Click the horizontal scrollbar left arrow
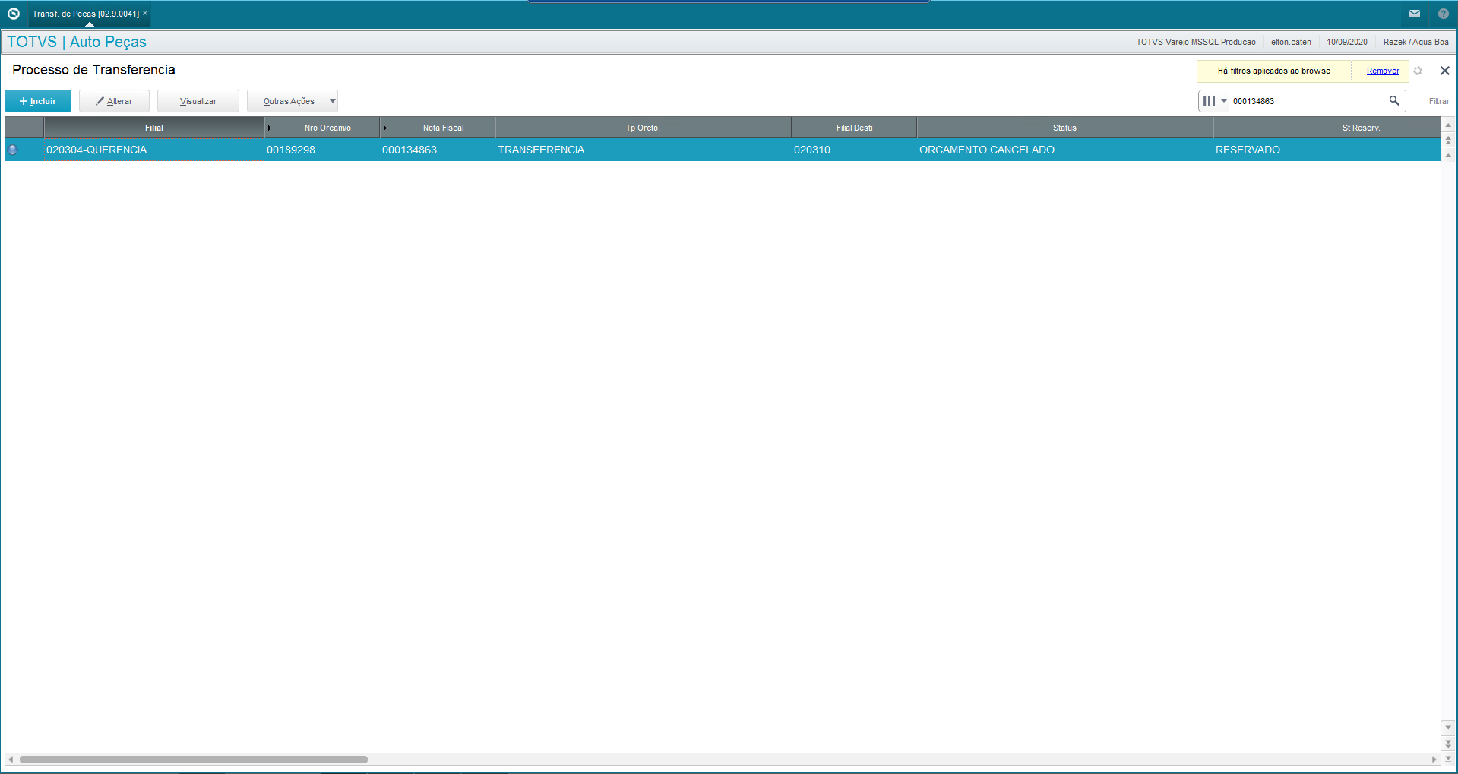The width and height of the screenshot is (1458, 774). (x=11, y=759)
